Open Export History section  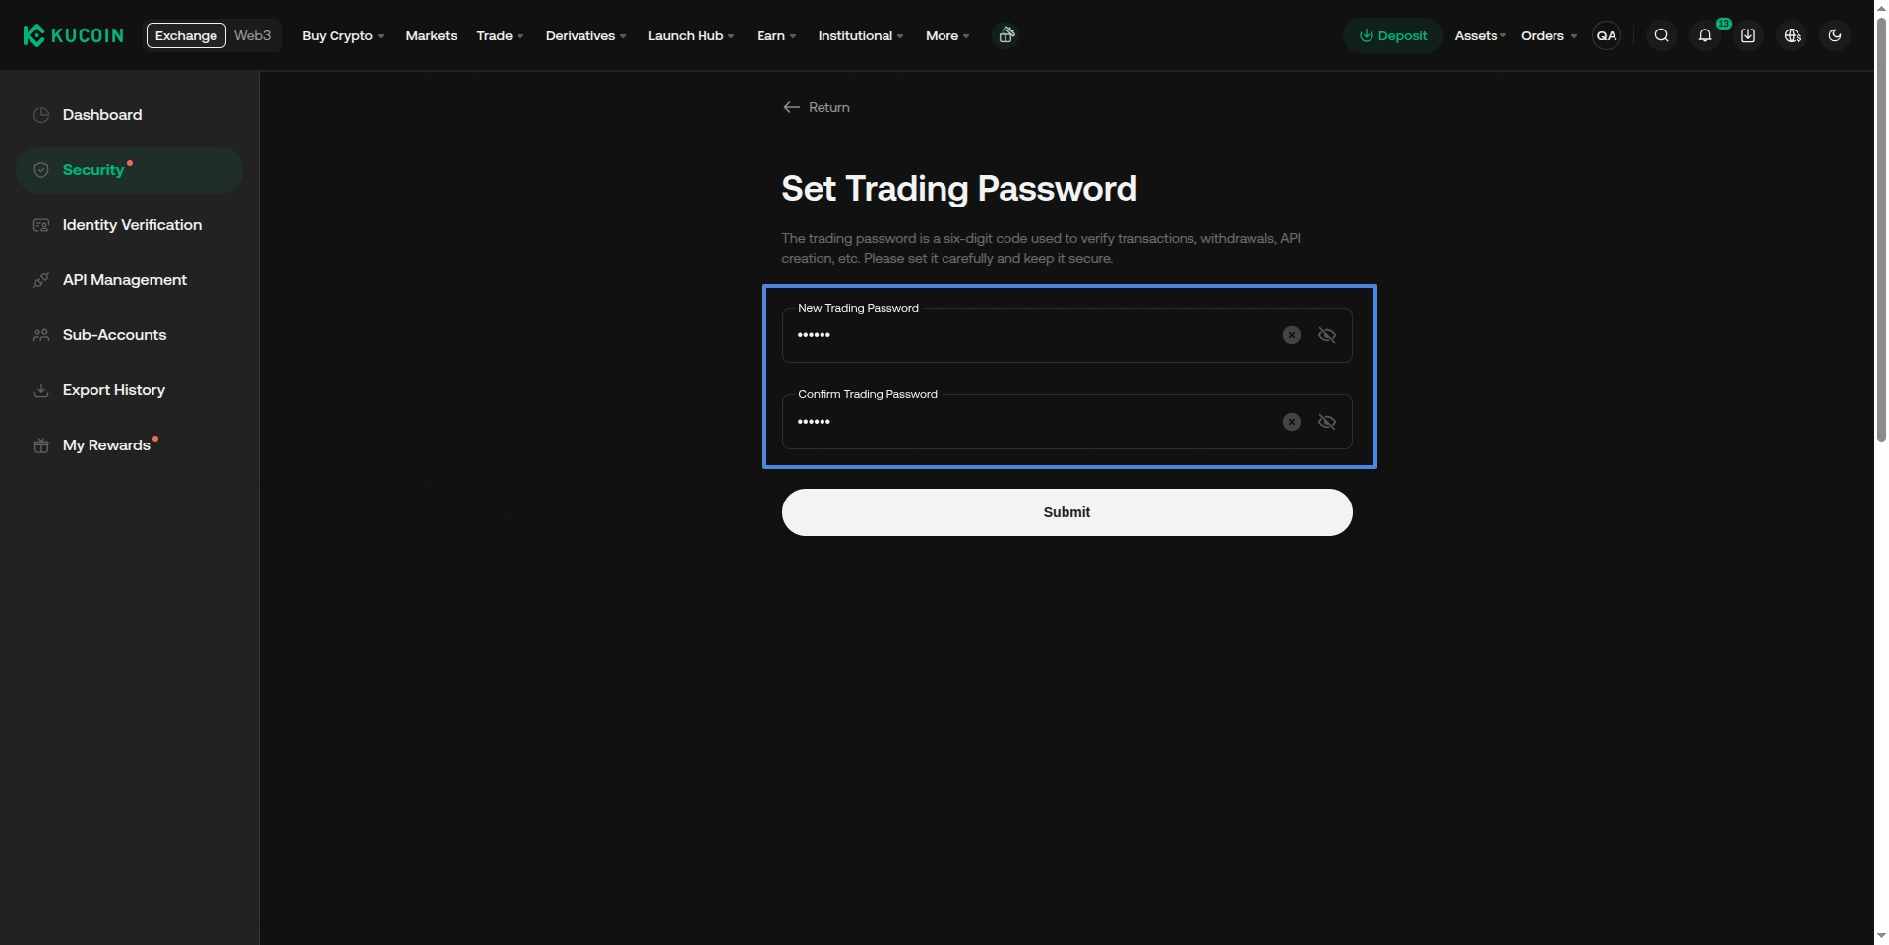[x=129, y=390]
